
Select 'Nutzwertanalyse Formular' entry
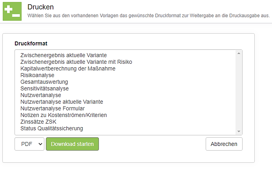coord(53,108)
